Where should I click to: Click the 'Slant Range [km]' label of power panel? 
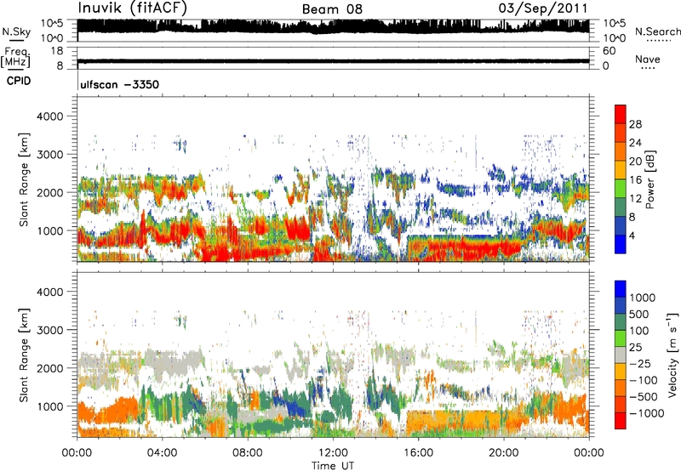(24, 179)
